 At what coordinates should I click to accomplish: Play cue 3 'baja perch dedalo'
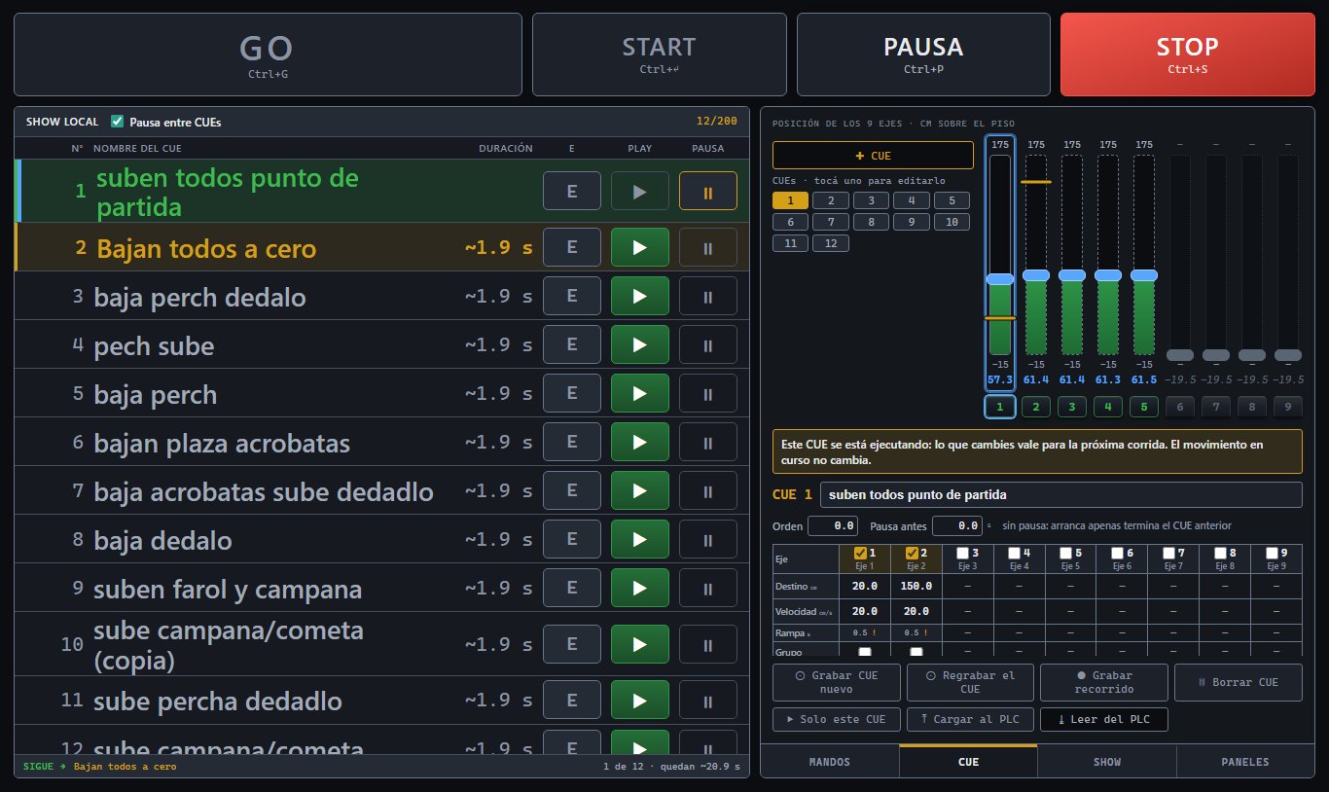point(639,296)
